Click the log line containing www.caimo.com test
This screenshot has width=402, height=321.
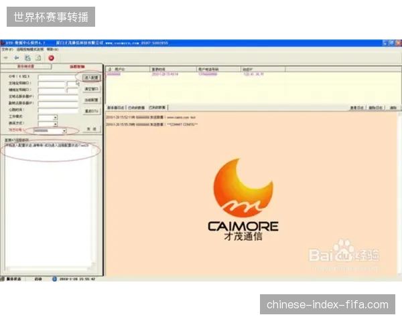[x=151, y=118]
